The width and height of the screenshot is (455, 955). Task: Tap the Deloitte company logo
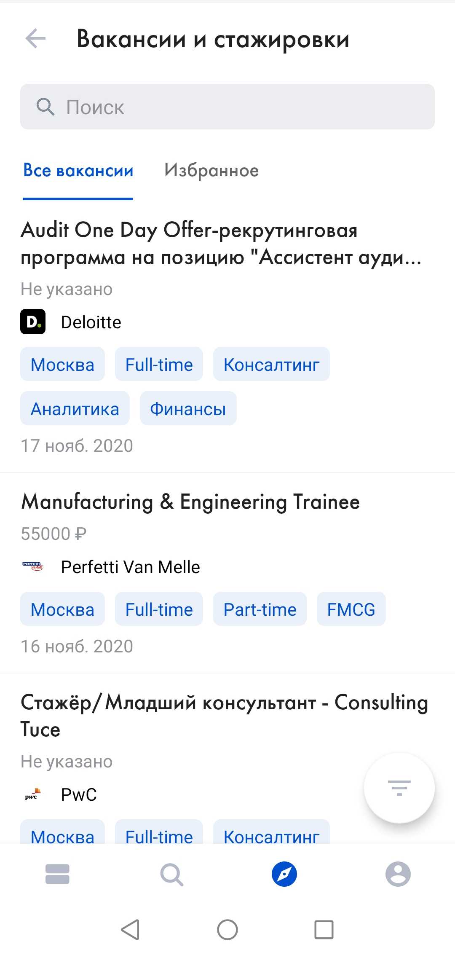(x=33, y=322)
